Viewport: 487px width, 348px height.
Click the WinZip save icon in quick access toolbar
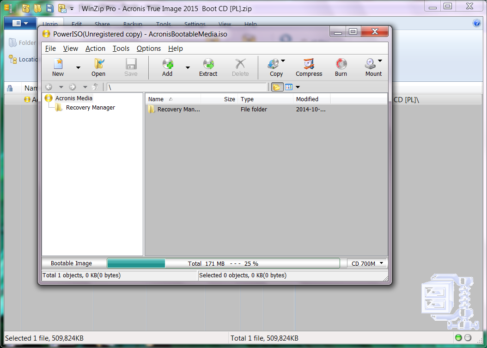(50, 8)
